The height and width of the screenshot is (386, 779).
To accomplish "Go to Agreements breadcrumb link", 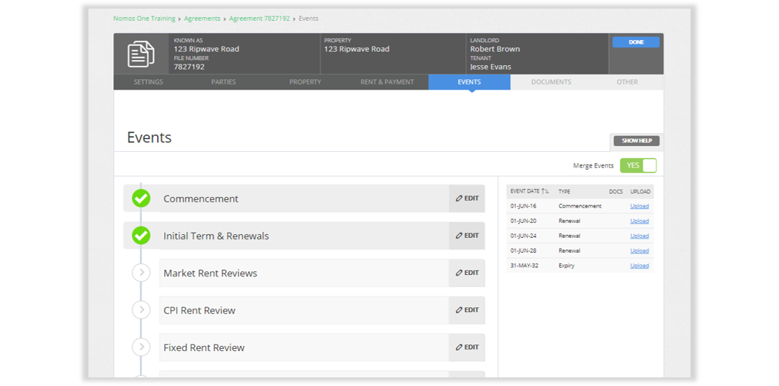I will (x=201, y=19).
